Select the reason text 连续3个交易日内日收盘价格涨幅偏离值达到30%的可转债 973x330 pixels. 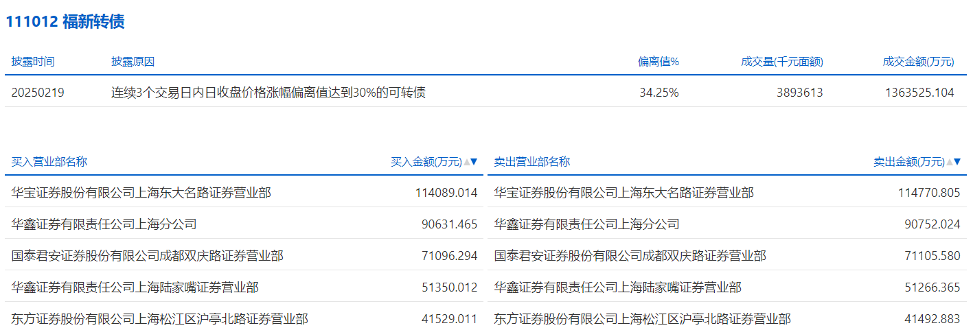(x=268, y=92)
